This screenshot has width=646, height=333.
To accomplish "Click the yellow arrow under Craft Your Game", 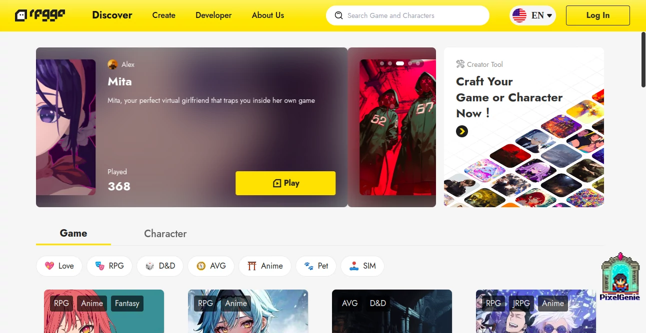I will (462, 131).
